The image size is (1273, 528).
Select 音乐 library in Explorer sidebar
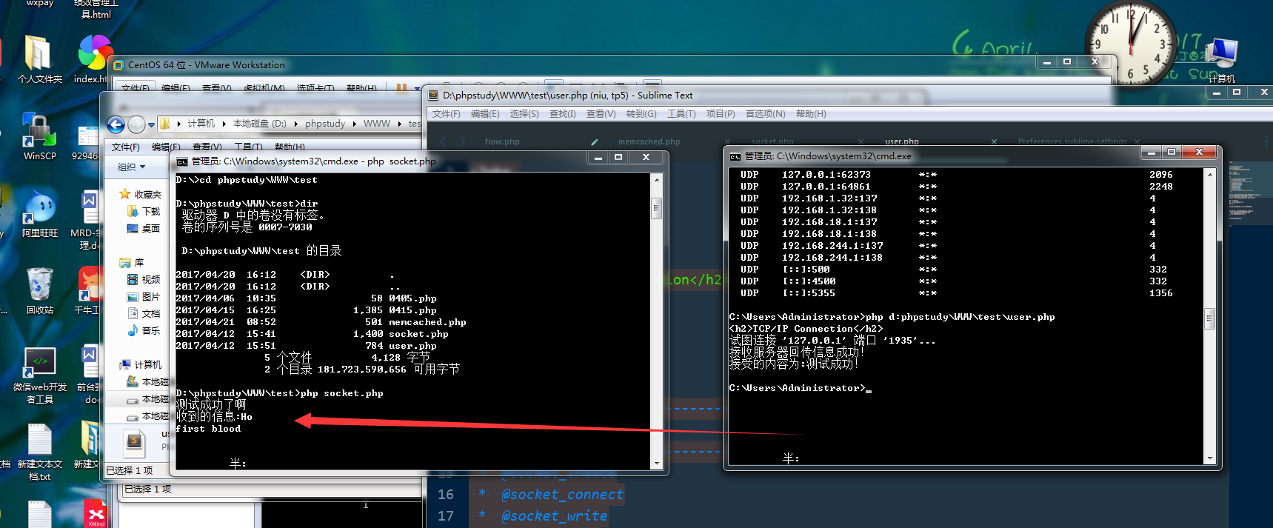(x=144, y=330)
